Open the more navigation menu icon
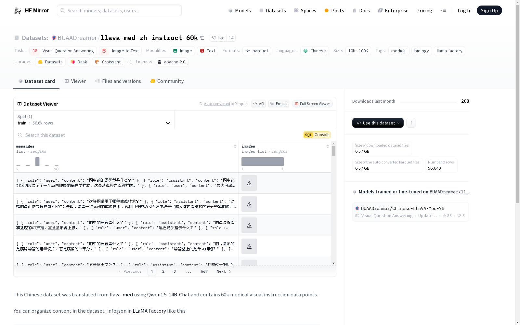The height and width of the screenshot is (325, 520). 443,10
